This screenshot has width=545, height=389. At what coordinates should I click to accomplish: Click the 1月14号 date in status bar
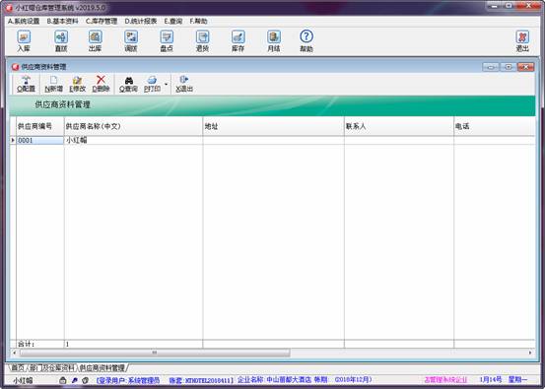(491, 379)
